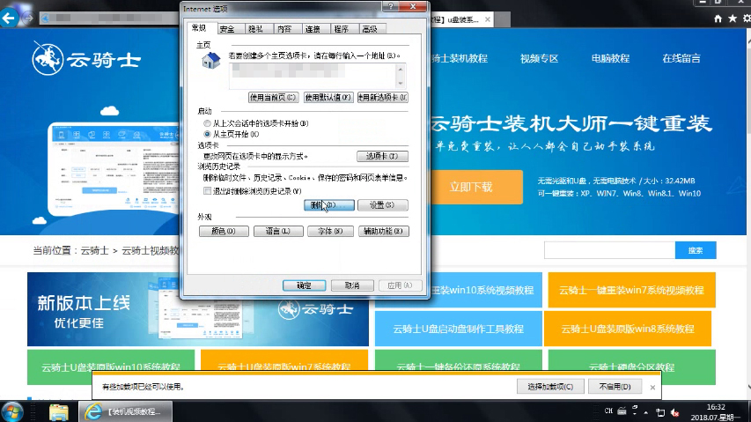Click the browser back arrow button
Screen dimensions: 751x422
pos(9,19)
